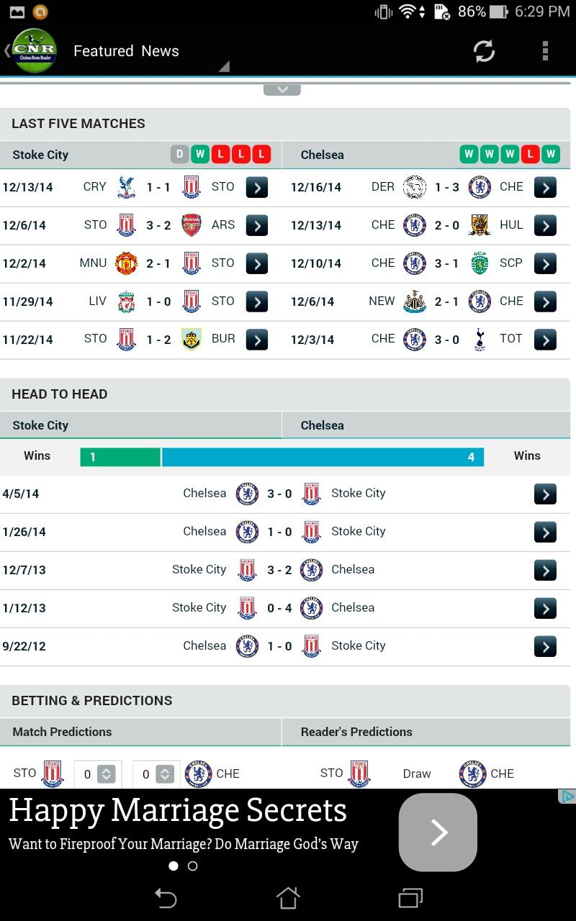Adjust Stoke City predicted score stepper
Image resolution: width=576 pixels, height=921 pixels.
[106, 774]
